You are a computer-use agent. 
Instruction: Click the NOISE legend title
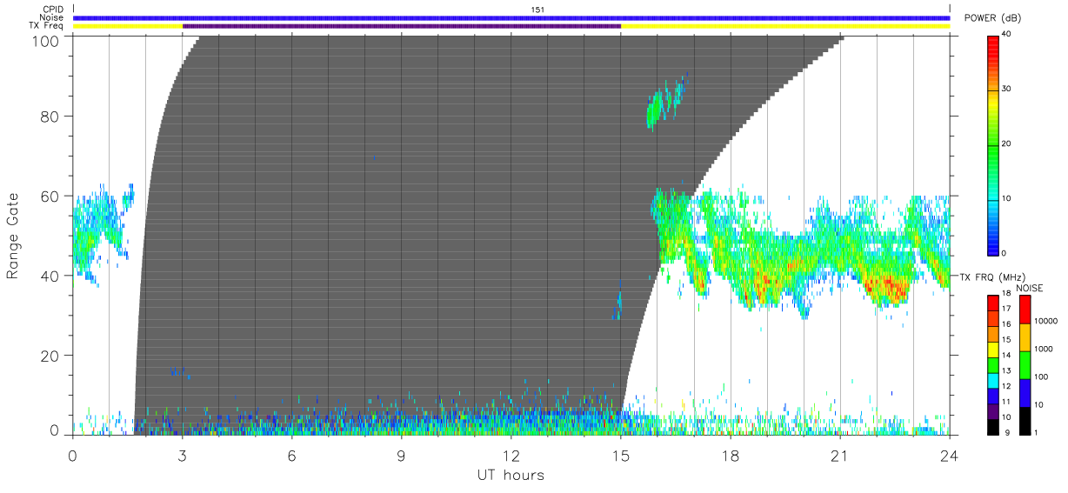click(1030, 287)
